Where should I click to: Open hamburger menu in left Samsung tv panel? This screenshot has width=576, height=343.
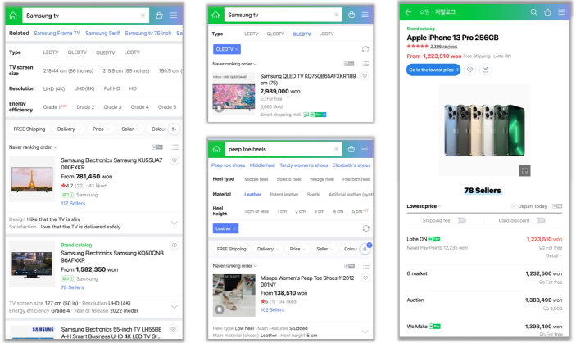coord(174,16)
